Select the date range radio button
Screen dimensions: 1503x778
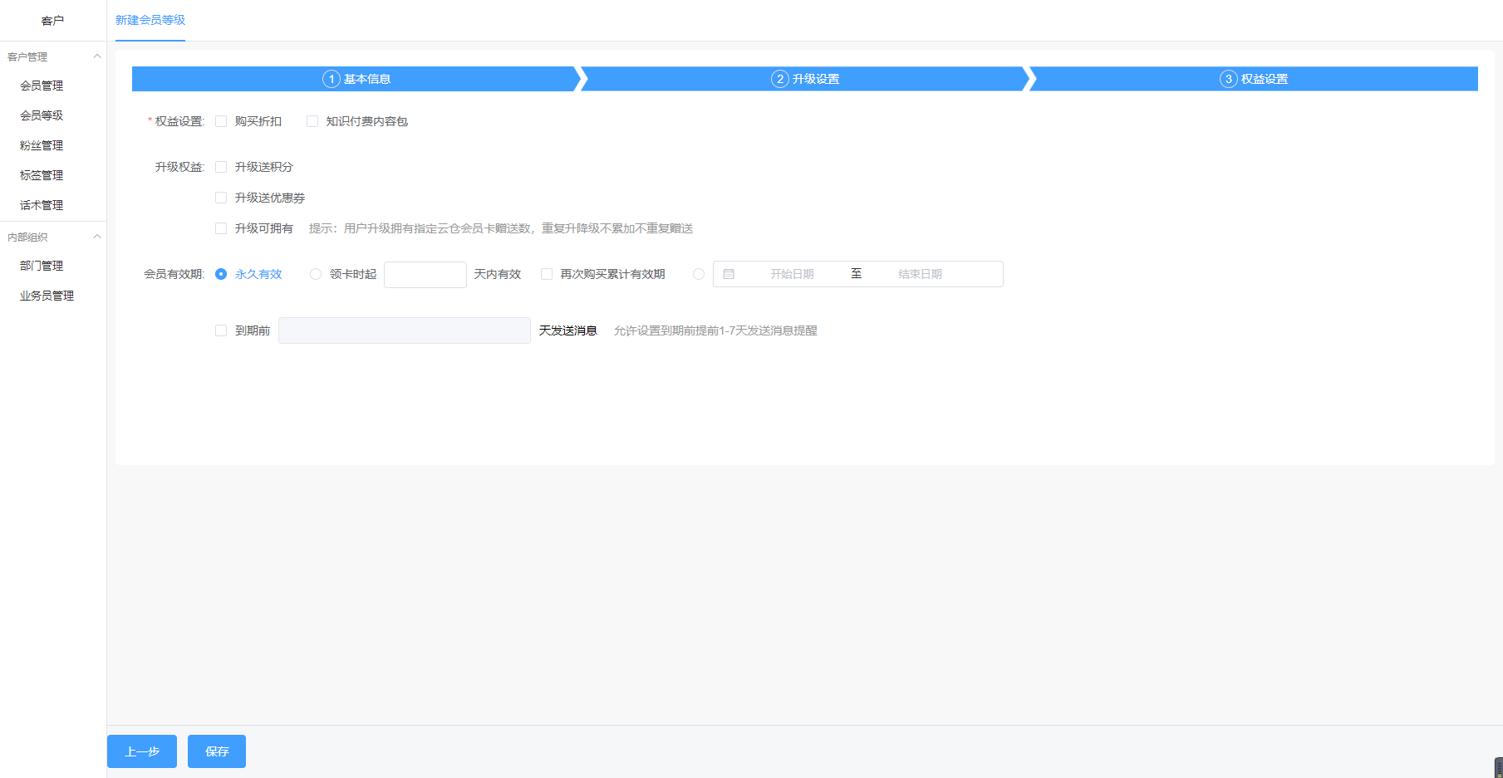(699, 274)
